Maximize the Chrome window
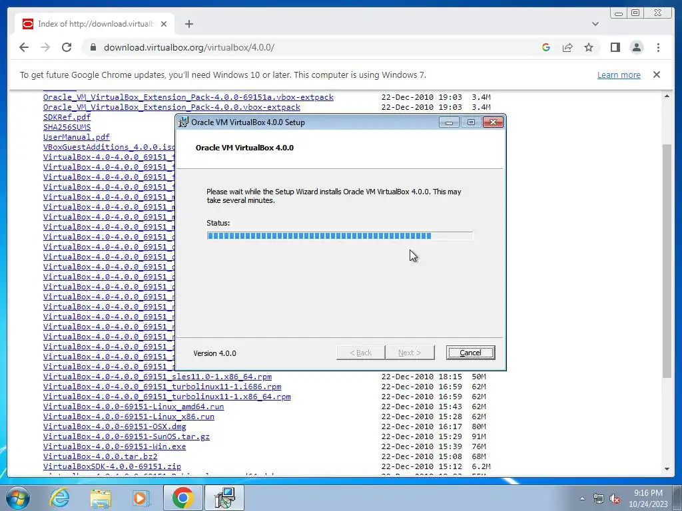Image resolution: width=682 pixels, height=511 pixels. [x=635, y=13]
